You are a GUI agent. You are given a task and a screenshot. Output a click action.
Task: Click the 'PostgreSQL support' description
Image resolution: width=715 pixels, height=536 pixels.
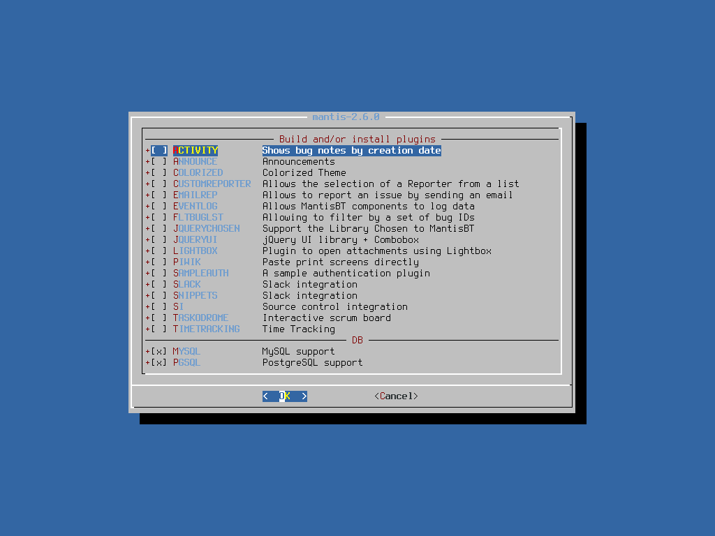312,363
